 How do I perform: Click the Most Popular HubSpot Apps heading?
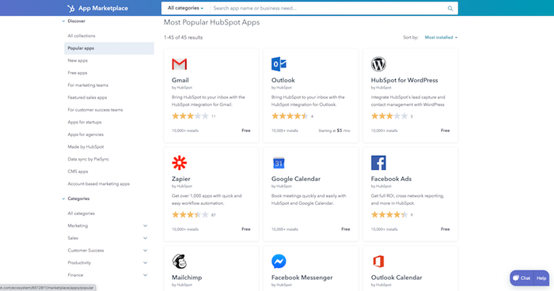211,22
